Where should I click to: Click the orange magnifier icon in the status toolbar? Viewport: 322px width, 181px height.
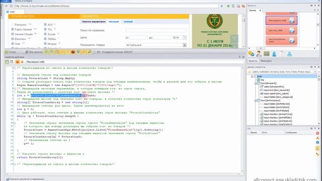point(84,52)
